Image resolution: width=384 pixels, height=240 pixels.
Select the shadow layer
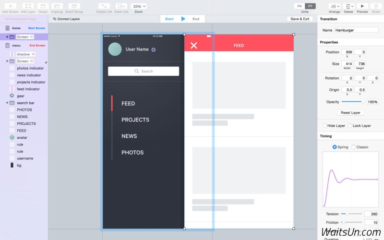[24, 54]
